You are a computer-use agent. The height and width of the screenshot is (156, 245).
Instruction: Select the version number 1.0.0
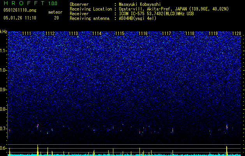pyautogui.click(x=53, y=3)
